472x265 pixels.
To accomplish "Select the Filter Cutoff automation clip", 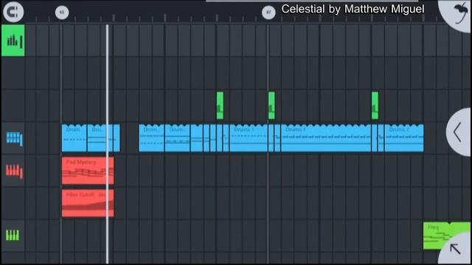I will click(x=88, y=203).
